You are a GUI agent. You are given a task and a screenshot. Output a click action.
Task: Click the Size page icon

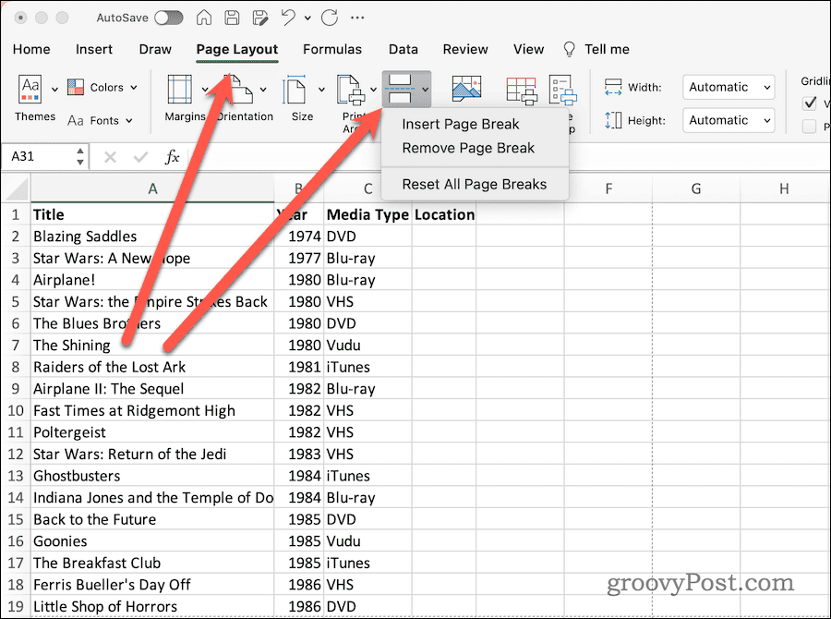tap(295, 89)
